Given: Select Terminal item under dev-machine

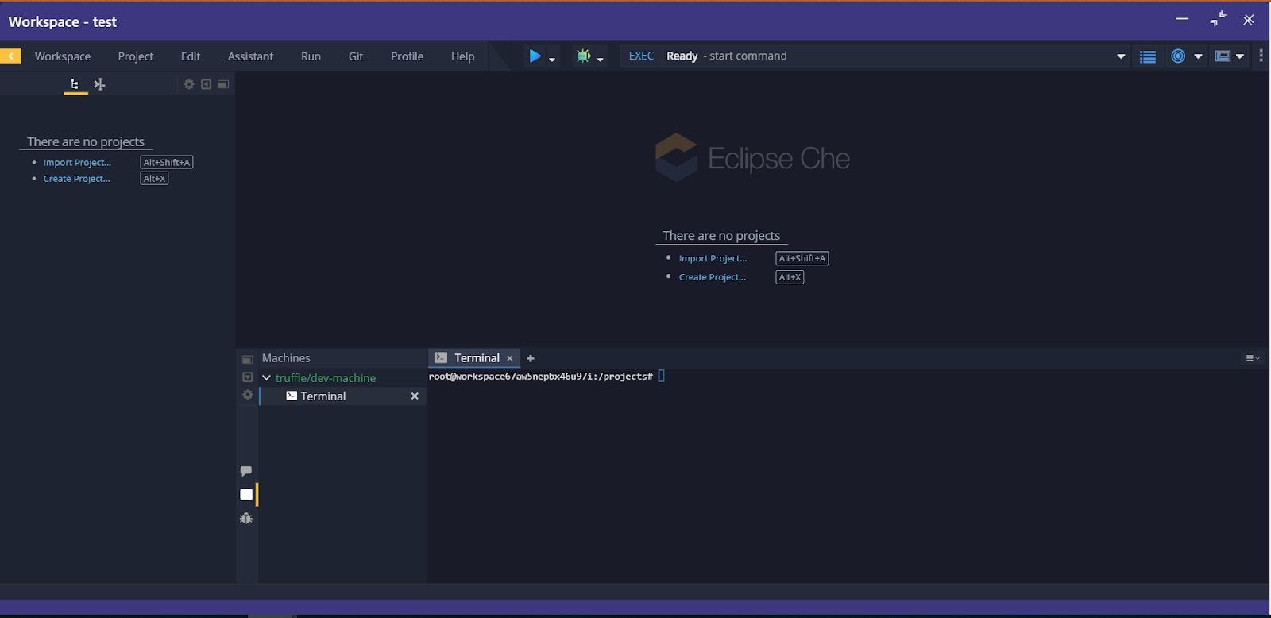Looking at the screenshot, I should (x=323, y=396).
